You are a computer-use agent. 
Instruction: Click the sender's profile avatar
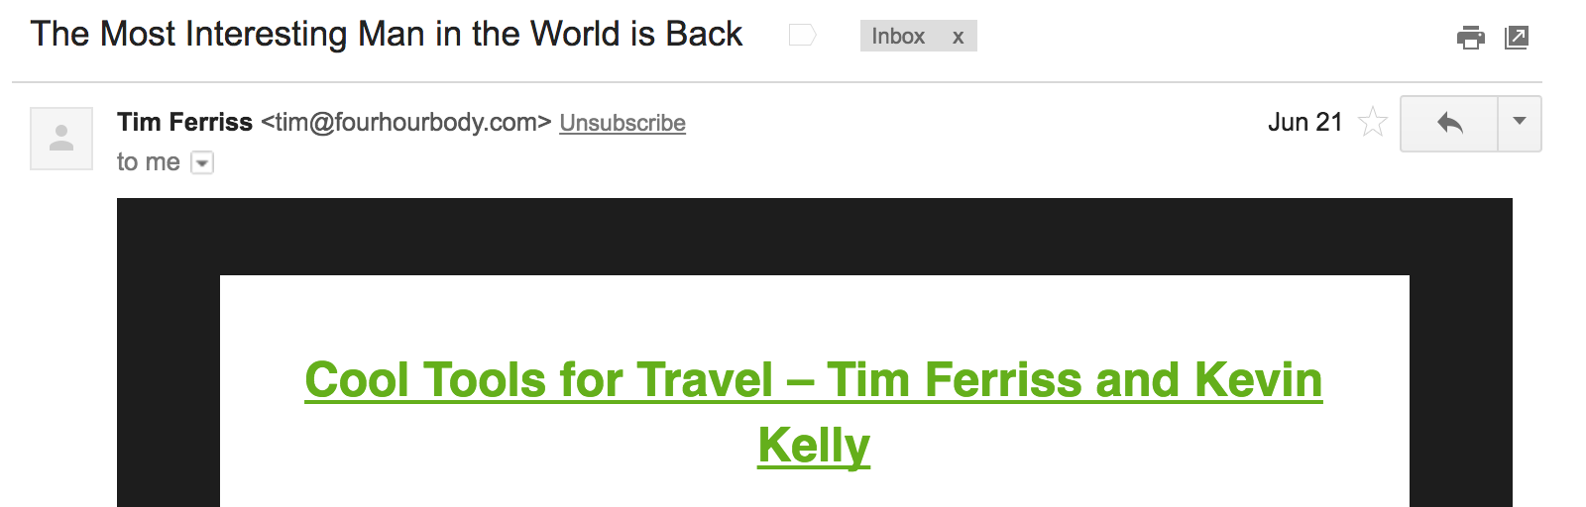(x=61, y=138)
